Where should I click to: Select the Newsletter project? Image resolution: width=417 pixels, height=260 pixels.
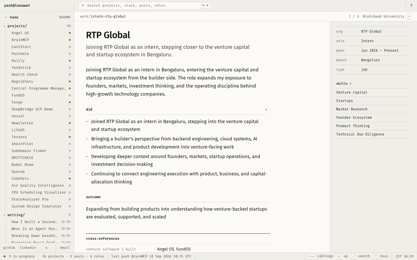[41, 123]
